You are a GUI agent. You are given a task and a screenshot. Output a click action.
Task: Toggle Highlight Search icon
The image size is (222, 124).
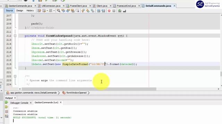72,11
